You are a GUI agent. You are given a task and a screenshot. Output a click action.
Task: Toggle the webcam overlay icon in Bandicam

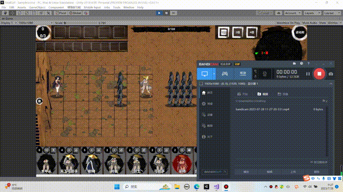point(265,74)
